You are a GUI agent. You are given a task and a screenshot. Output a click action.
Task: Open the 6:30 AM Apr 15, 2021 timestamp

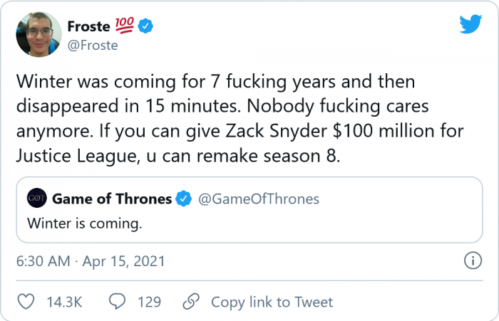click(x=91, y=261)
